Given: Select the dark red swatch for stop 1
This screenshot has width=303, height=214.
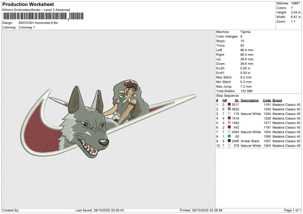Looking at the screenshot, I should pos(229,105).
